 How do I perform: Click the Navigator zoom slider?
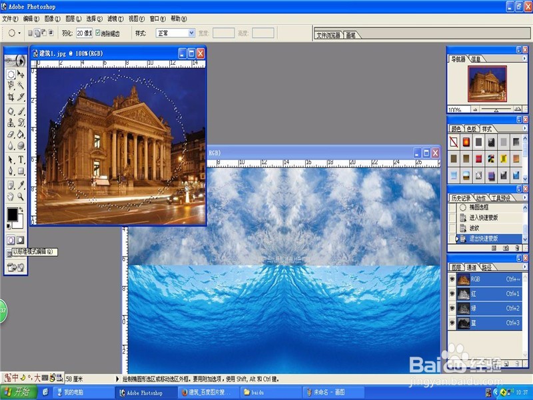[496, 109]
